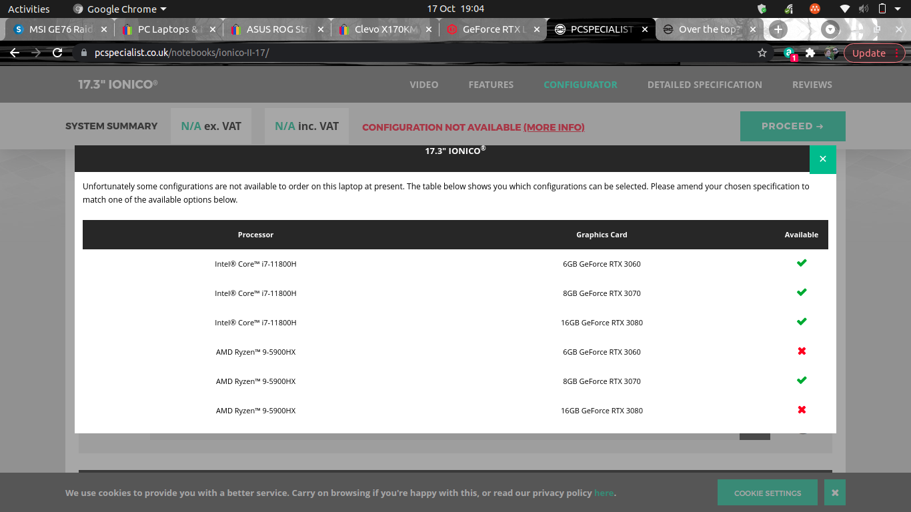Bookmark this page with the star icon
Screen dimensions: 911x512
pos(762,53)
